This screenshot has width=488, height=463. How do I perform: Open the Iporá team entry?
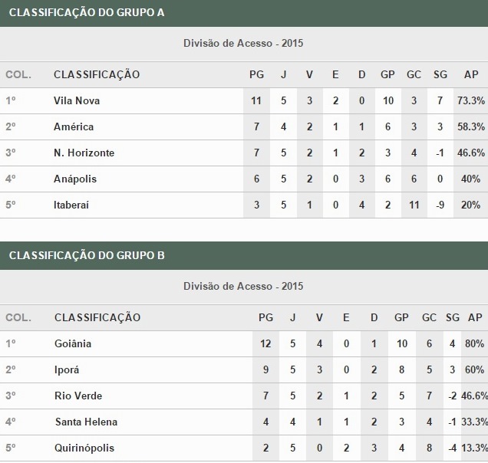pos(67,370)
